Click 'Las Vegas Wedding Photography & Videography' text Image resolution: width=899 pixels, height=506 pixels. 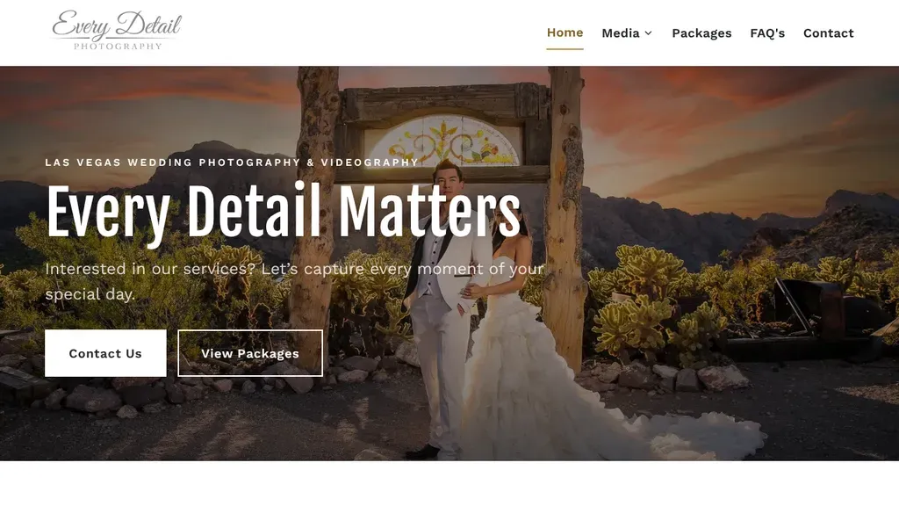pos(232,163)
